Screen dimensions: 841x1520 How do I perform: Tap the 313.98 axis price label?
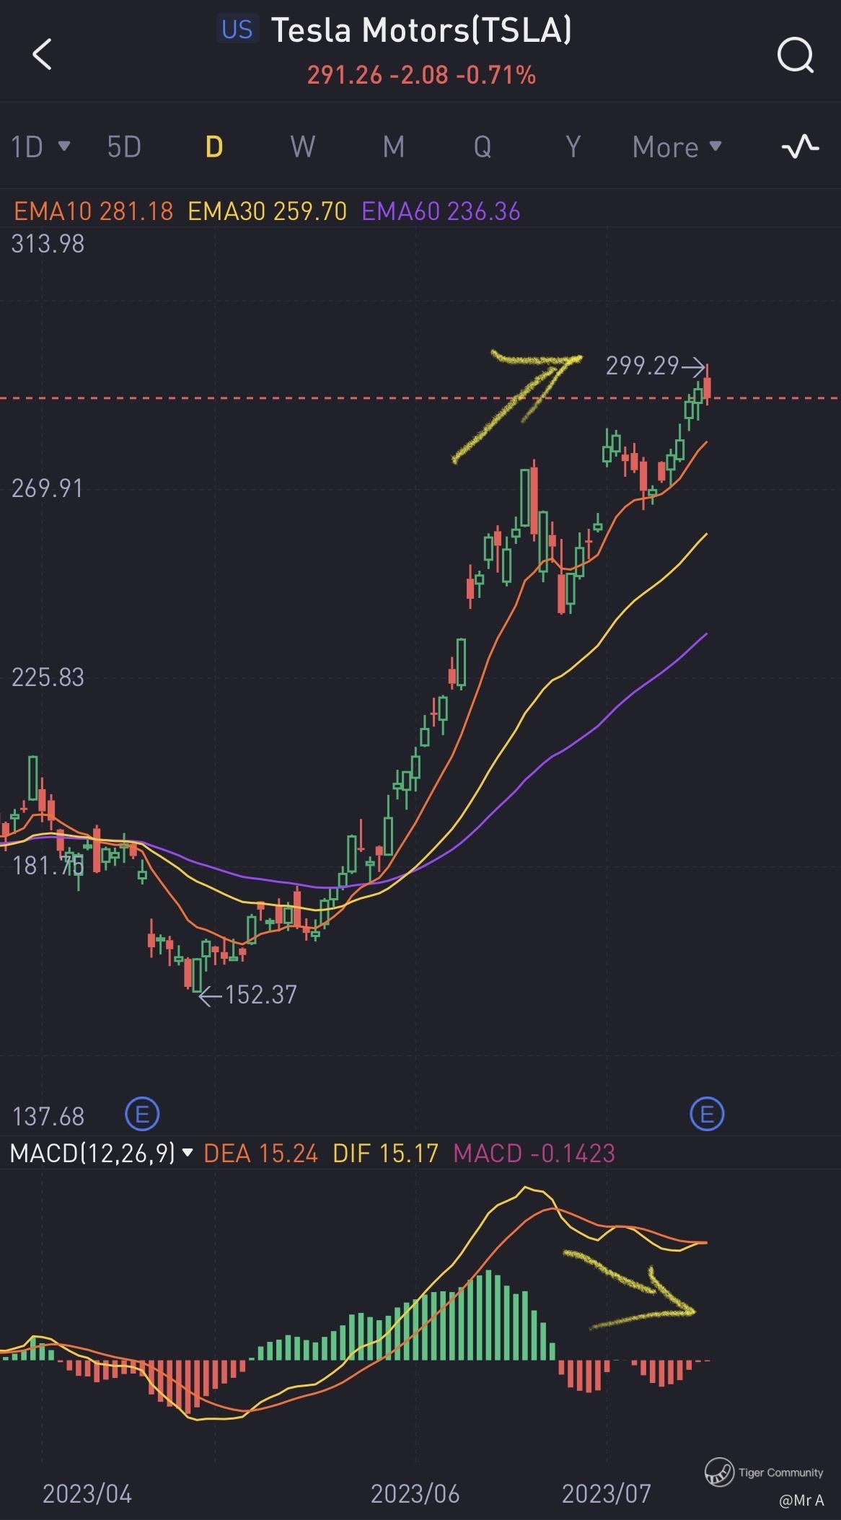coord(48,244)
